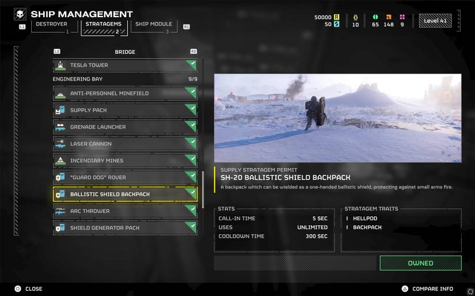Click the Laser Cannon weapon icon
475x296 pixels.
(60, 144)
